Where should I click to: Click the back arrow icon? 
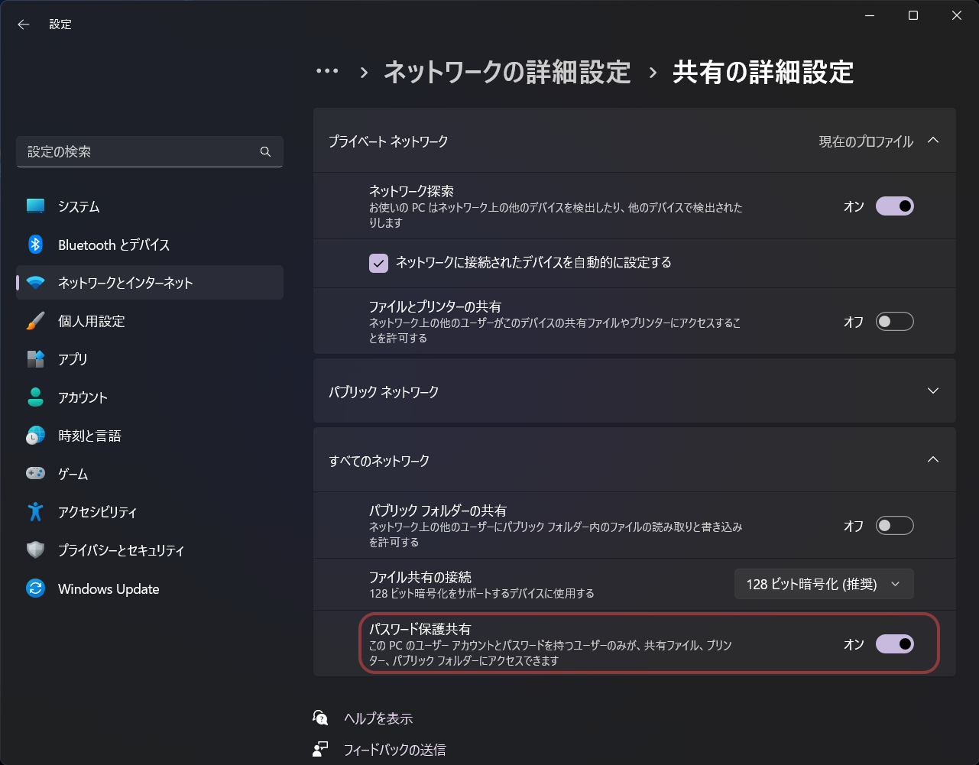click(24, 24)
